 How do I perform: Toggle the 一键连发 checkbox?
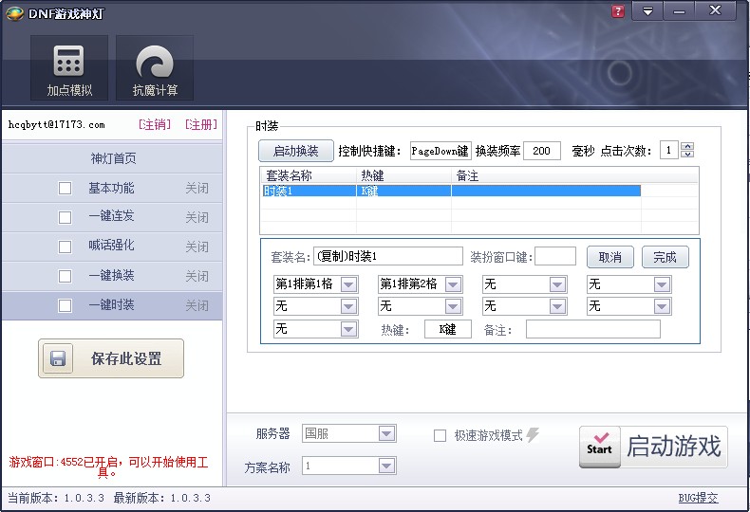(x=66, y=217)
